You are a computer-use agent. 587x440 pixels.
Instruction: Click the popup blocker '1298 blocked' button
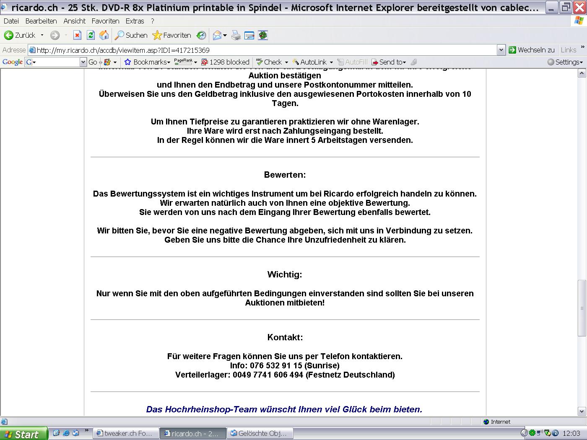(x=225, y=62)
